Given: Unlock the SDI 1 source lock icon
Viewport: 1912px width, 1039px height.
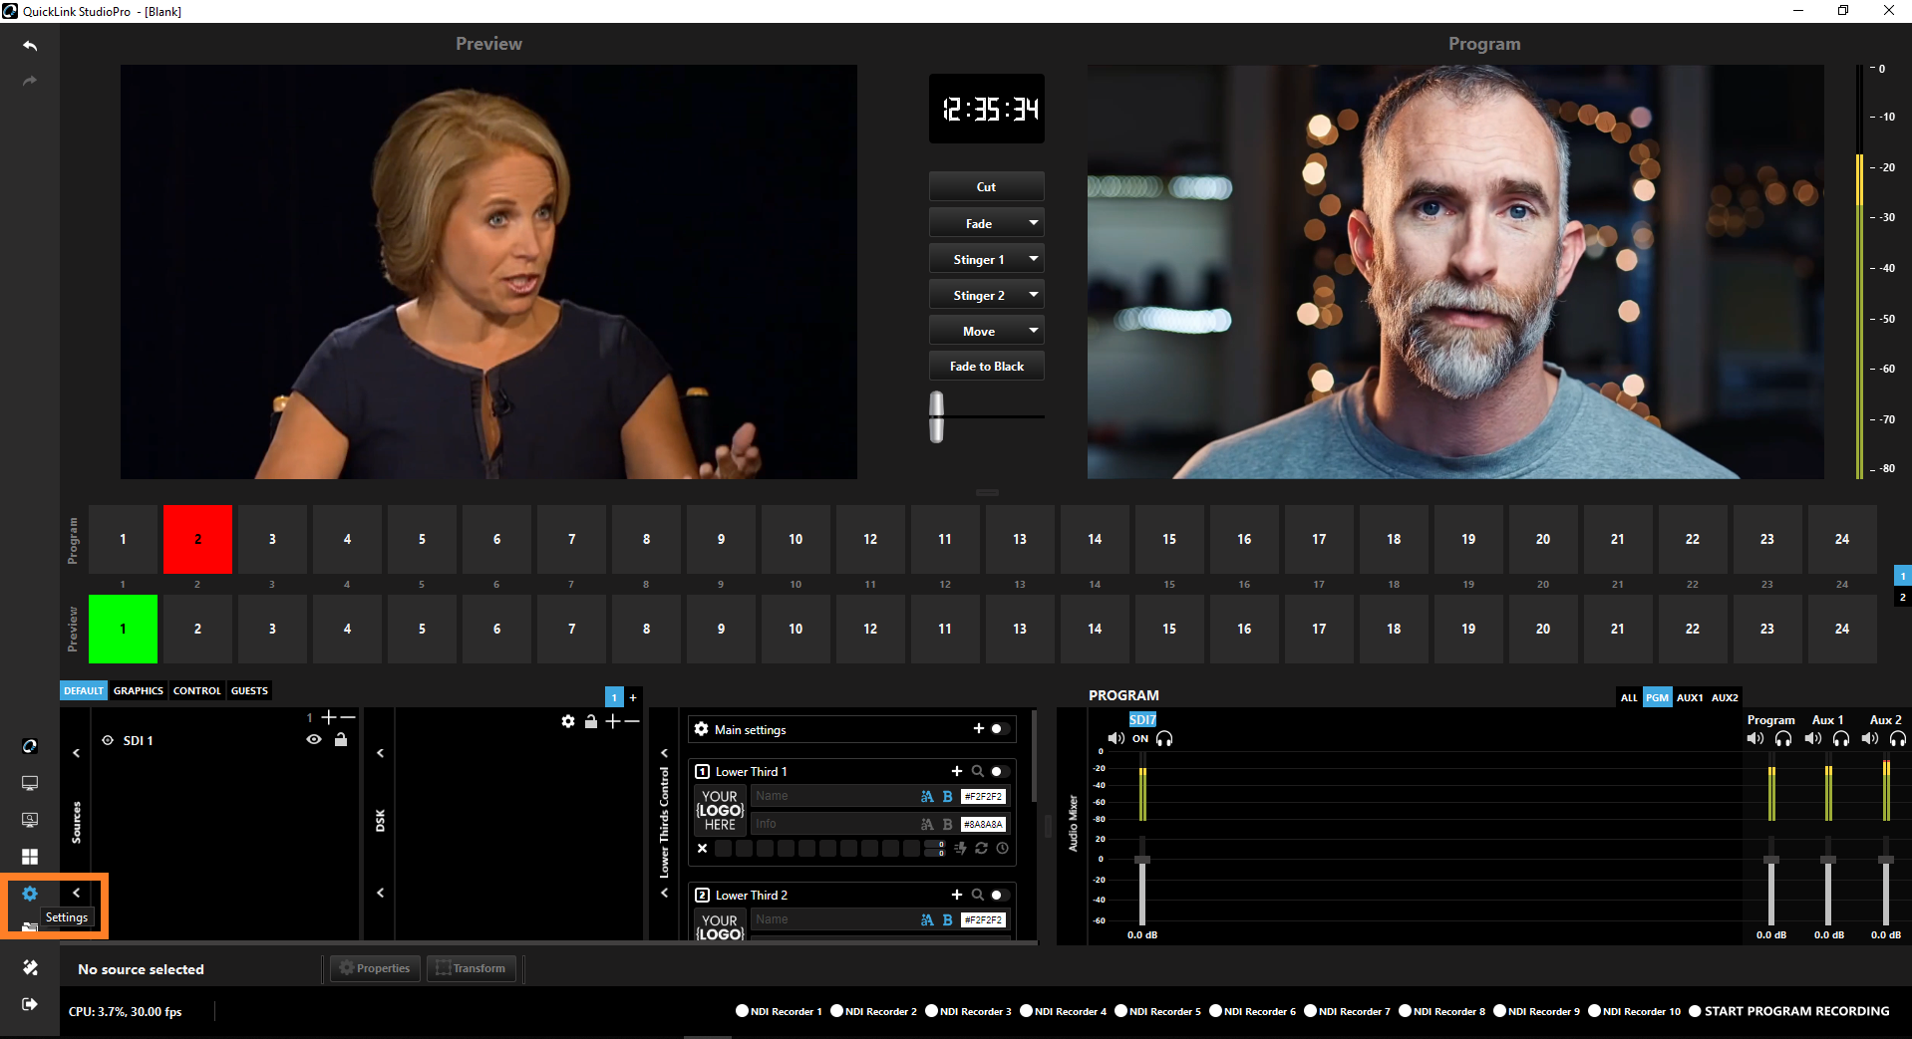Looking at the screenshot, I should [341, 740].
